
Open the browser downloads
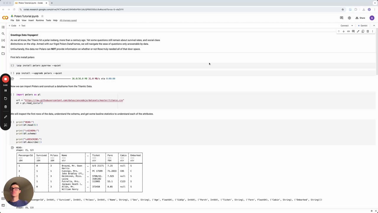tap(364, 9)
